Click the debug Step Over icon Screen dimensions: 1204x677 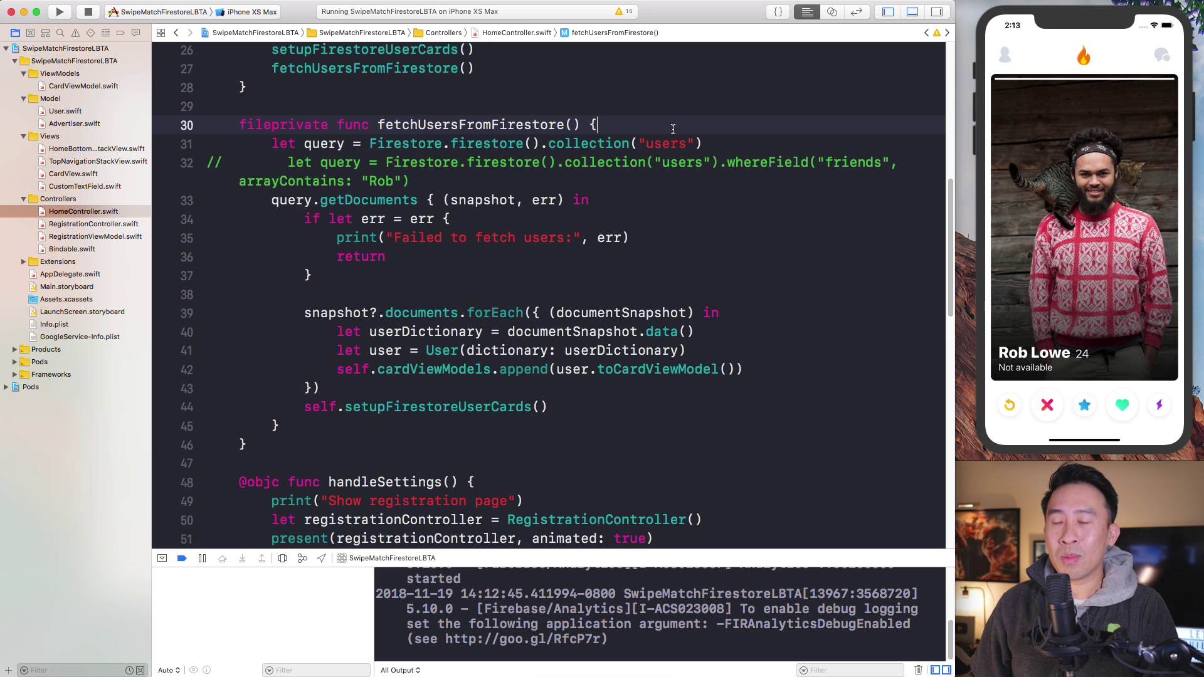click(x=222, y=558)
